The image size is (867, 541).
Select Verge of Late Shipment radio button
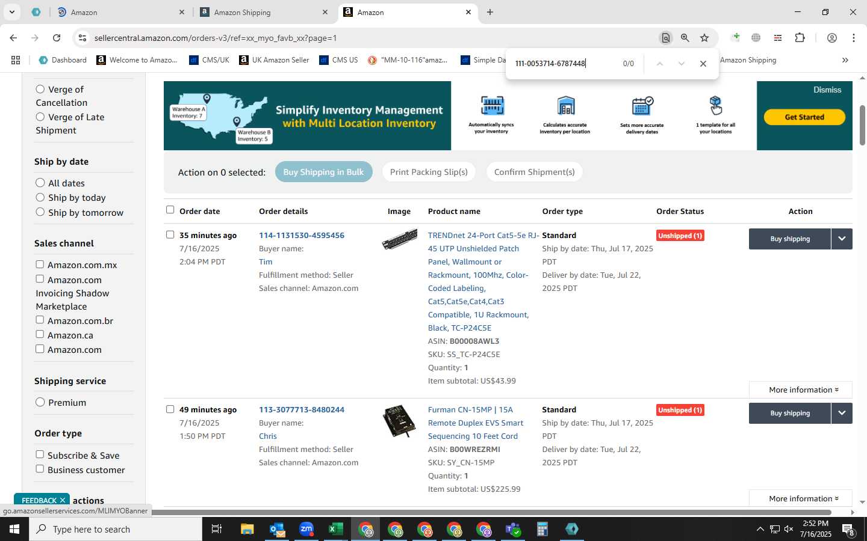point(40,117)
